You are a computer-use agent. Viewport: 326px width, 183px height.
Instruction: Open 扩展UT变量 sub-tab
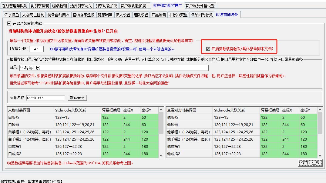coord(178,15)
